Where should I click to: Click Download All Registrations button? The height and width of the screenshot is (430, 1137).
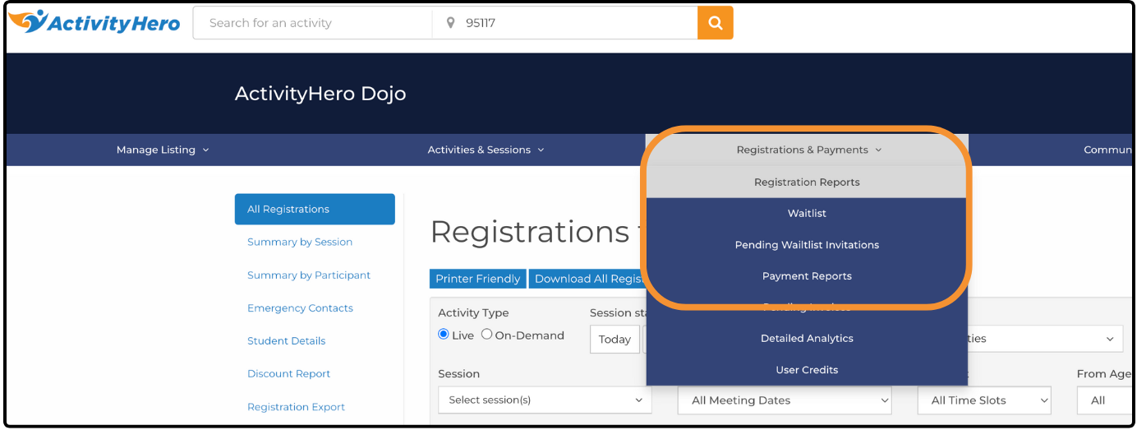587,279
